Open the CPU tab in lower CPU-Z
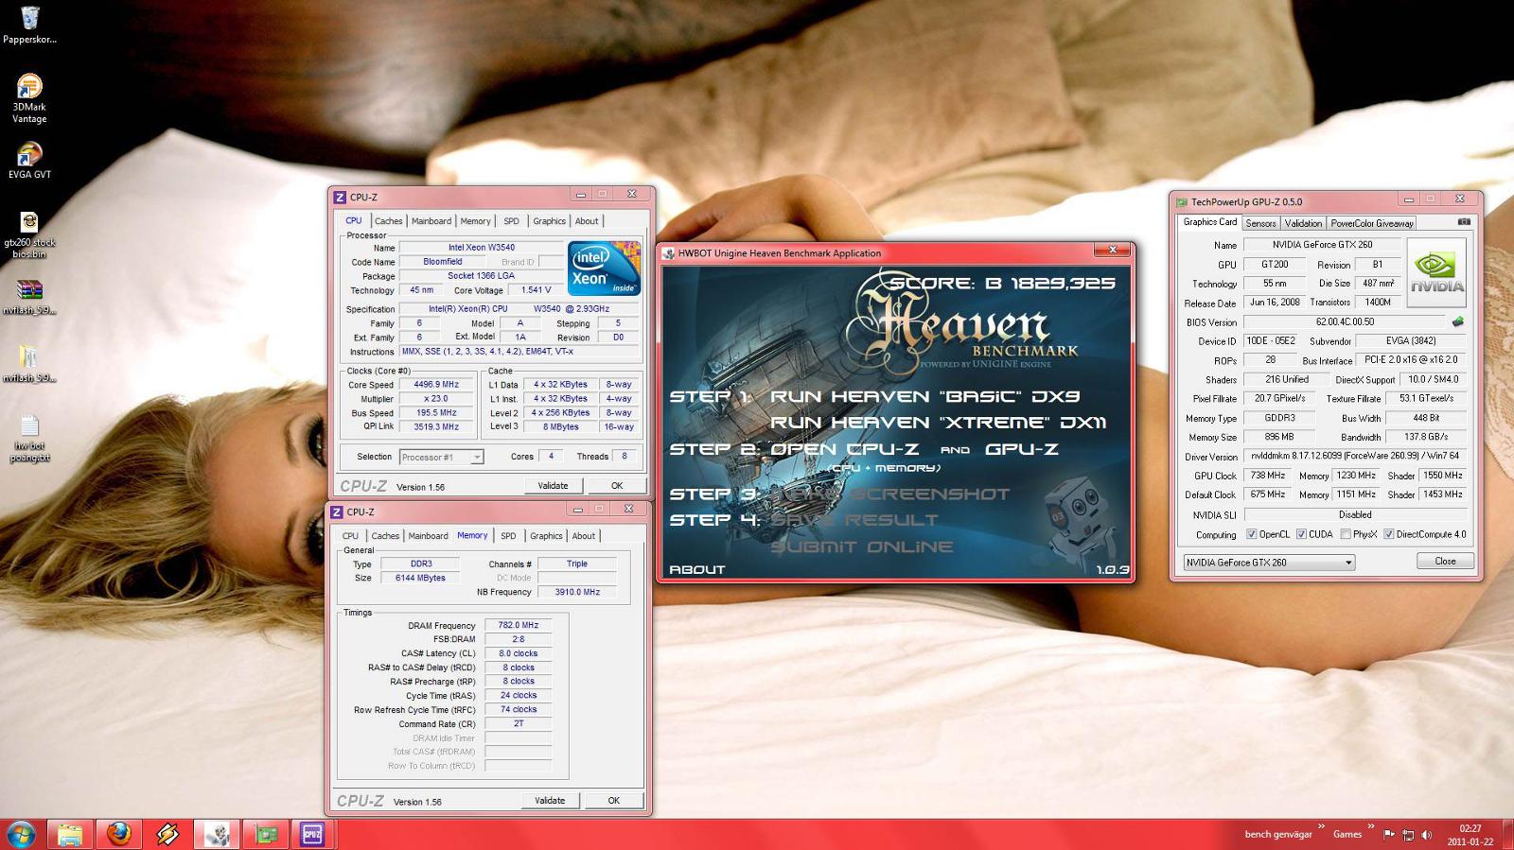Viewport: 1514px width, 850px height. (x=350, y=536)
